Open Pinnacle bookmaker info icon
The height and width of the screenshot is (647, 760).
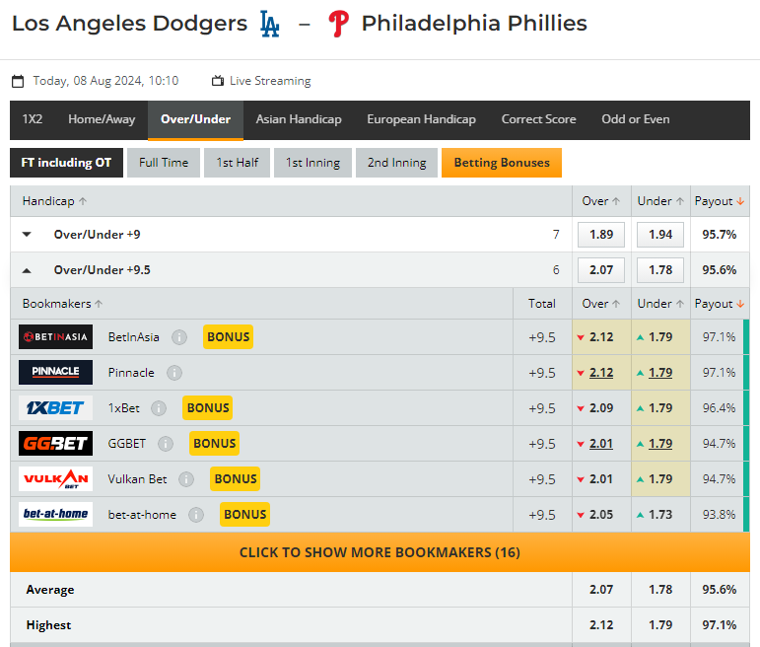(x=174, y=373)
